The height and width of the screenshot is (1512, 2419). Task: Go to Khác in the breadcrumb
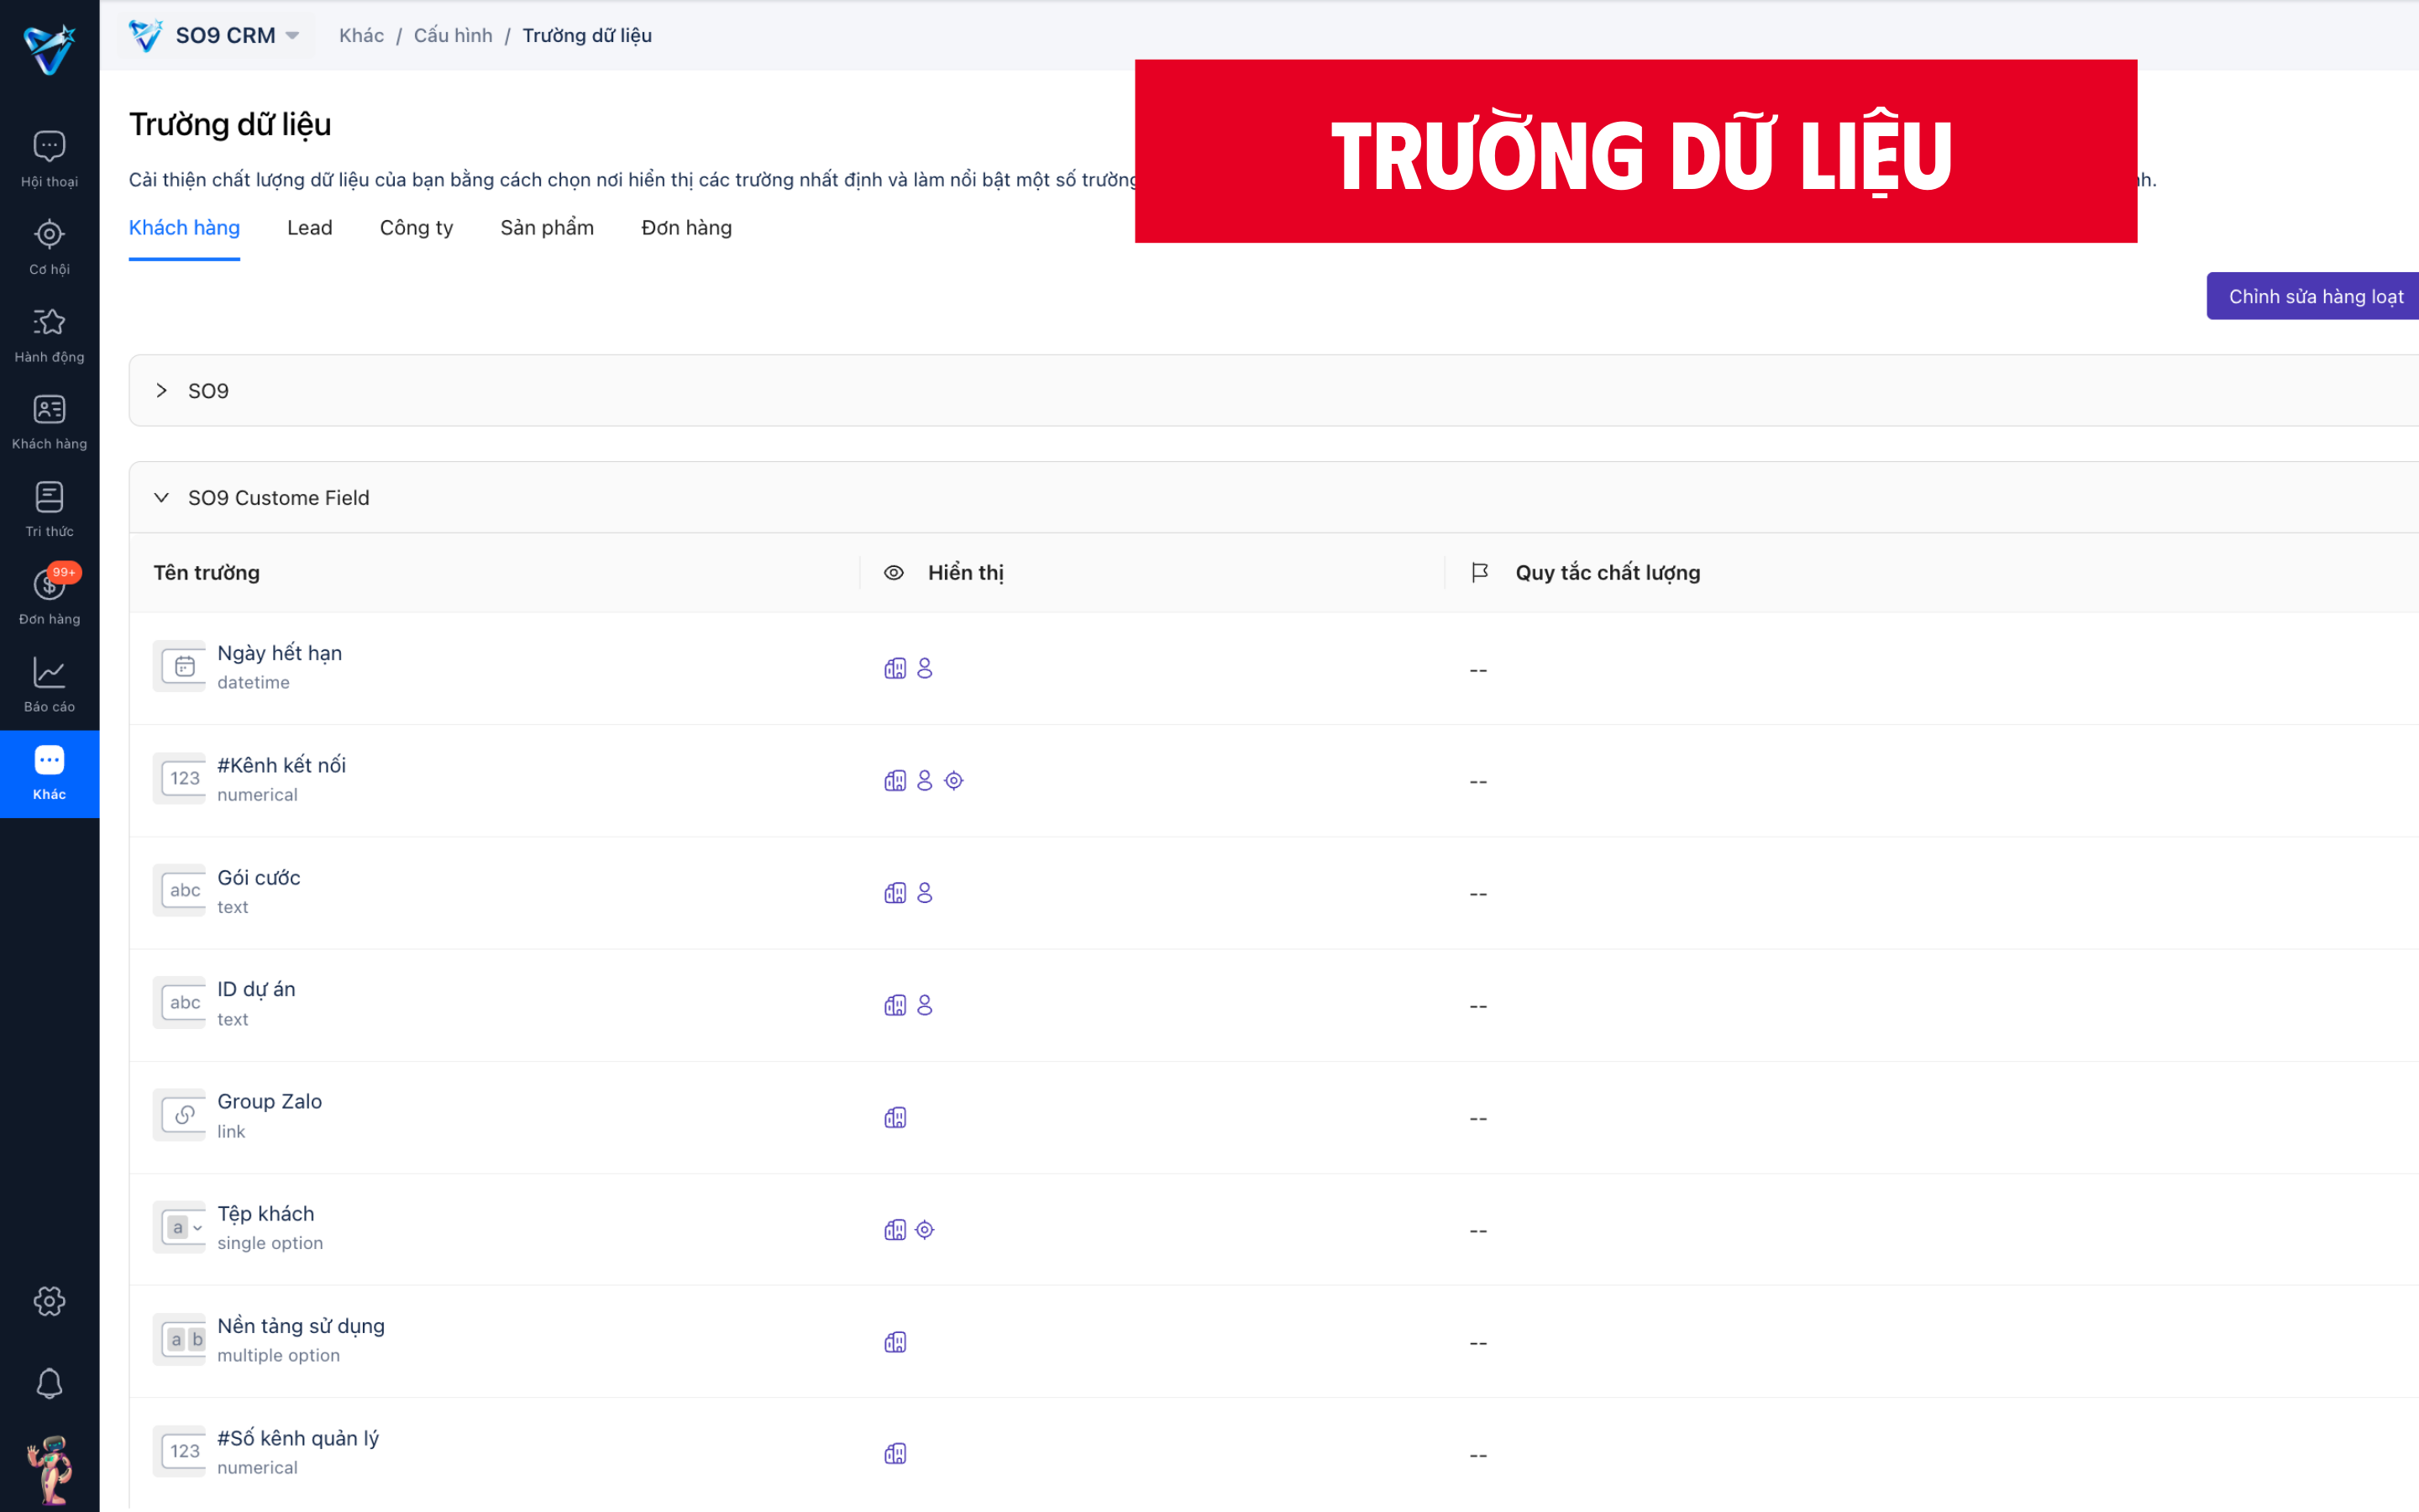(x=362, y=36)
